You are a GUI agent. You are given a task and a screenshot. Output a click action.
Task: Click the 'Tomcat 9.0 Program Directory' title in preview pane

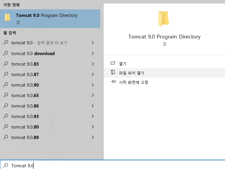165,37
